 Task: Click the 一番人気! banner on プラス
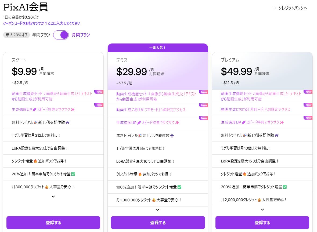pos(158,48)
